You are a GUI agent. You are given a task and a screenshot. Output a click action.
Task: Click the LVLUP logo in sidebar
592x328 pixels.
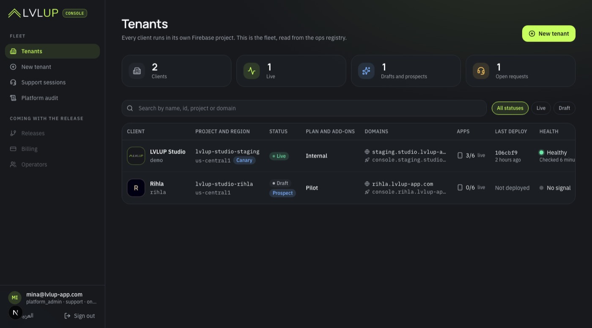tap(33, 13)
